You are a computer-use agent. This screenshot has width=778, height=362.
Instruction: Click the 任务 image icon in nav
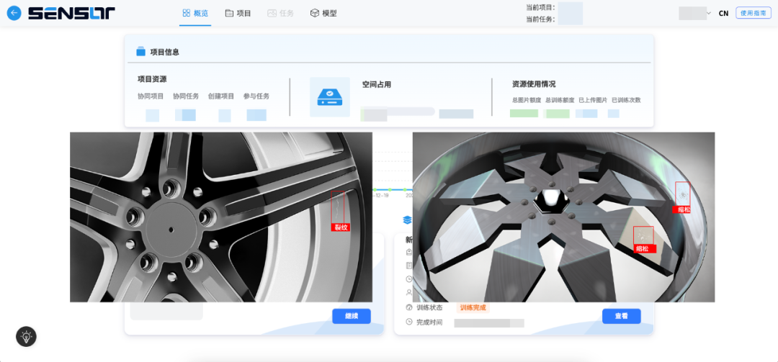(272, 14)
